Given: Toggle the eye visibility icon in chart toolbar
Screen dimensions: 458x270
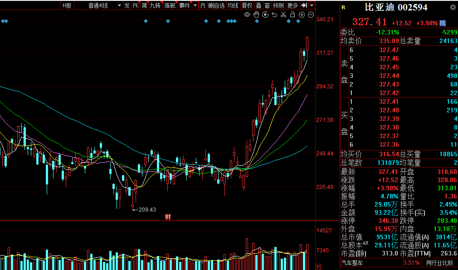Looking at the screenshot, I should 247,15.
